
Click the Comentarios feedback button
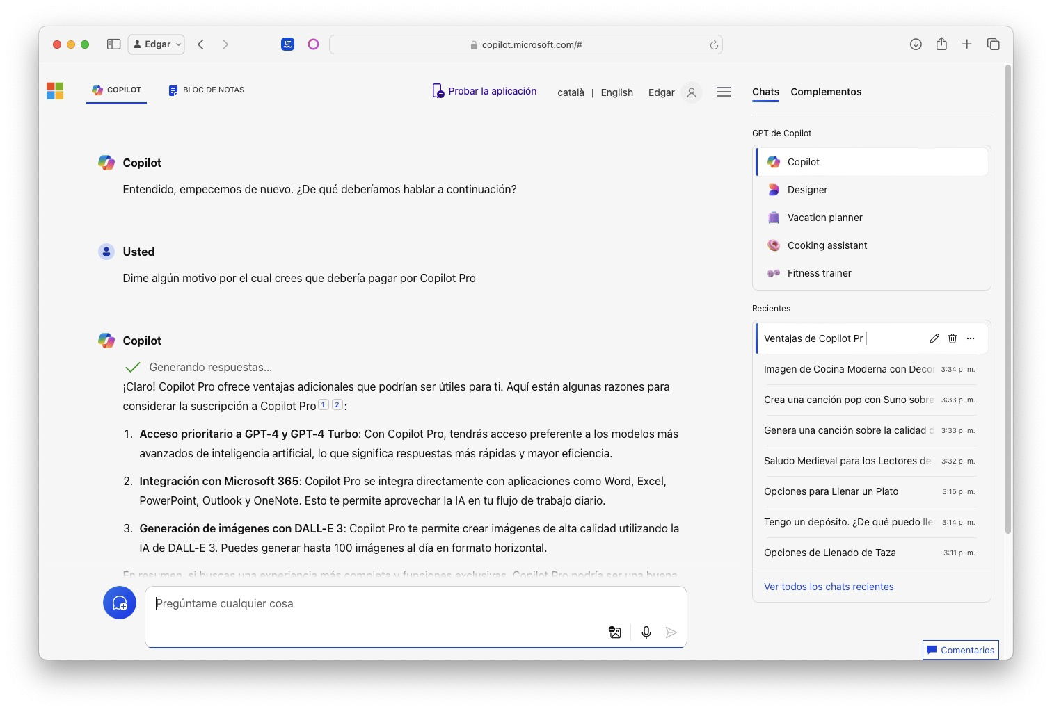[x=960, y=650]
